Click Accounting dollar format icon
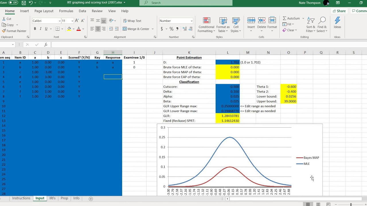This screenshot has height=206, width=367. click(x=162, y=29)
